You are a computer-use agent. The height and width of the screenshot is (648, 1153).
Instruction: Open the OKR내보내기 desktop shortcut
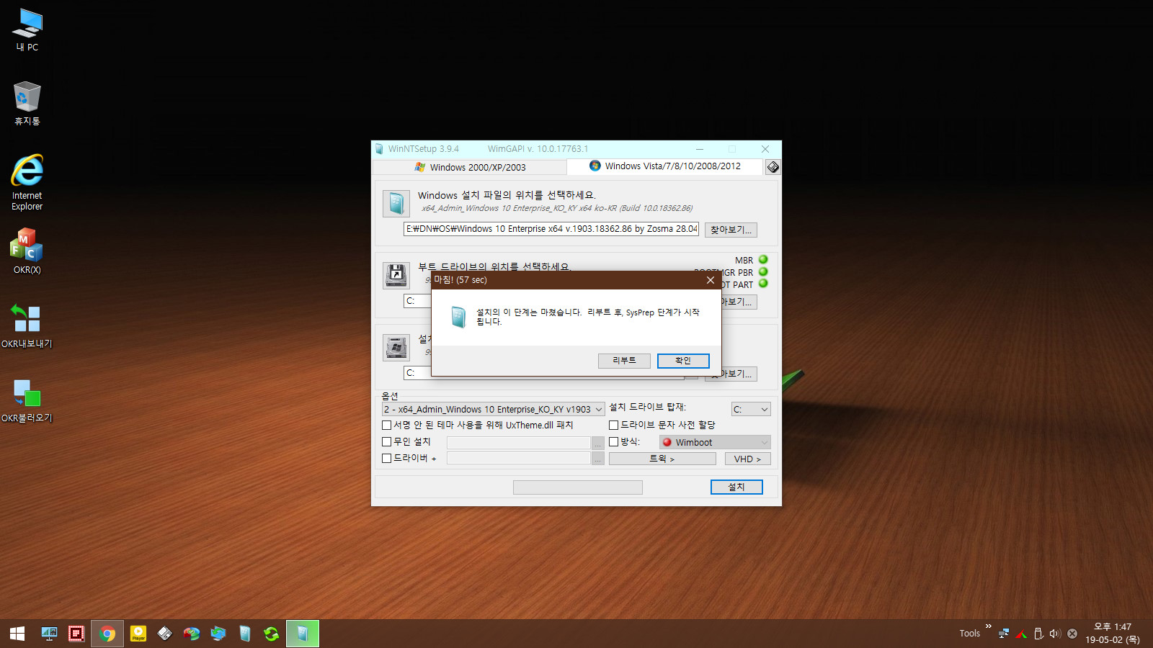point(27,325)
